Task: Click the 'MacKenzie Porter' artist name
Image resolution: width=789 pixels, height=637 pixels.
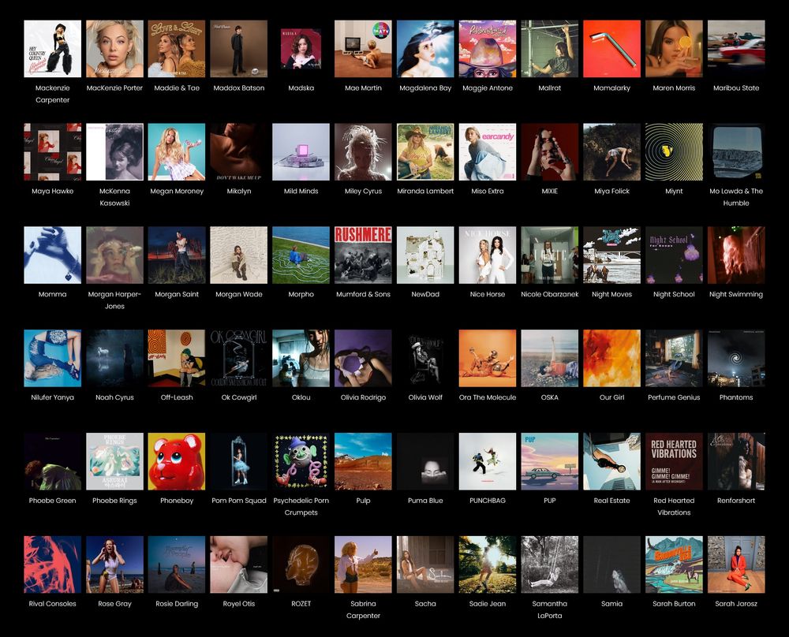Action: 114,88
